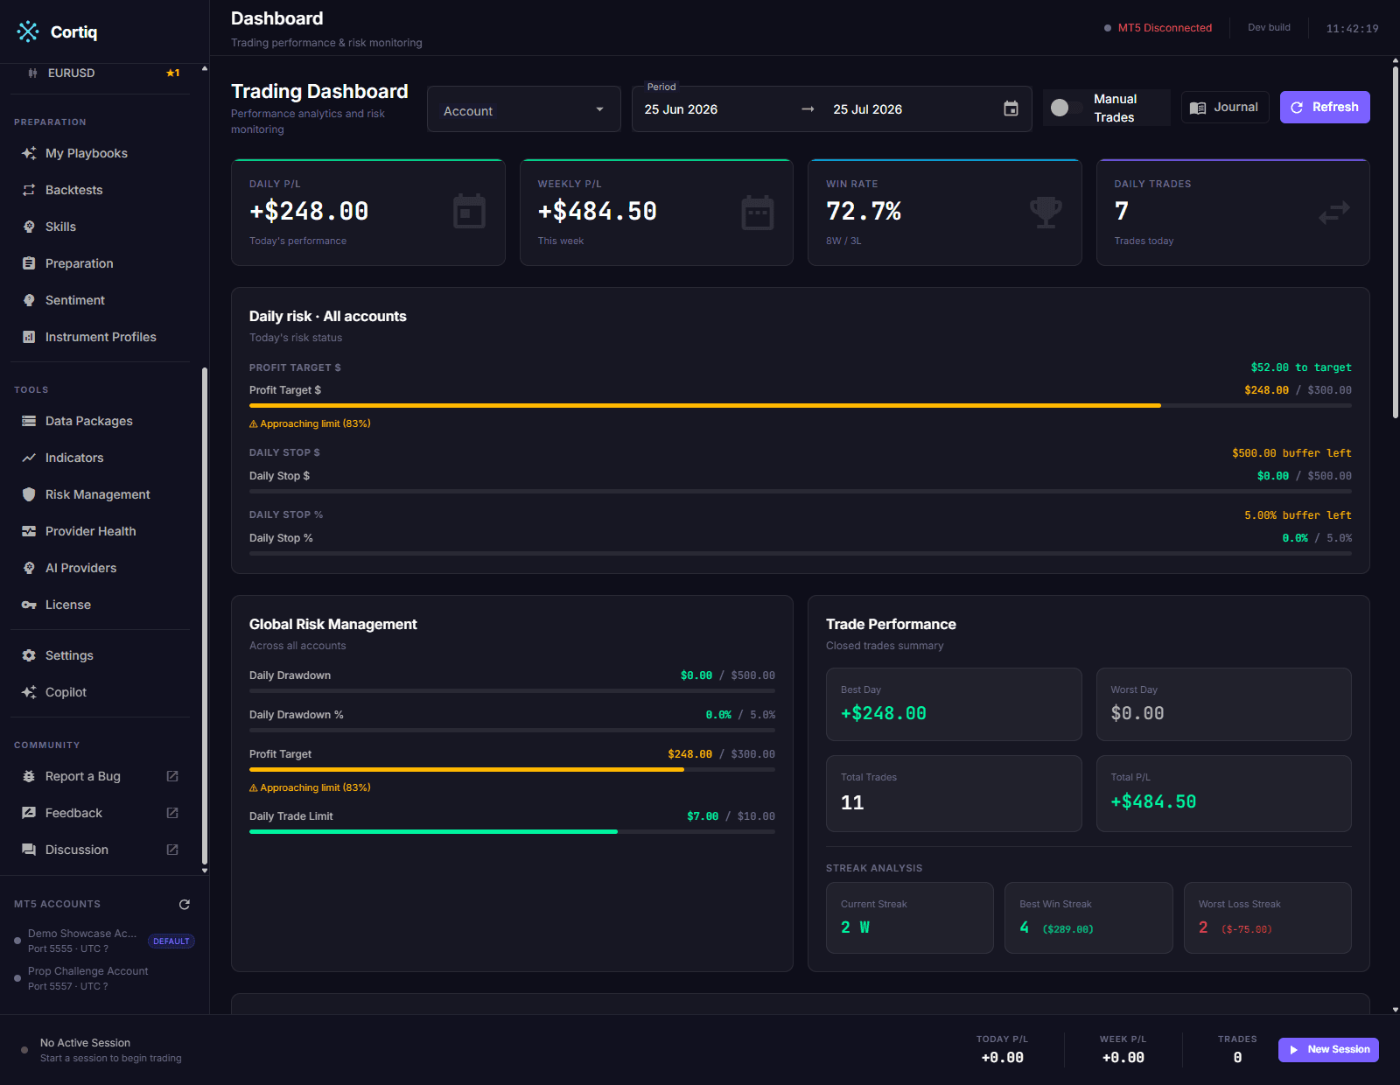Open AI Providers brain icon

point(29,568)
